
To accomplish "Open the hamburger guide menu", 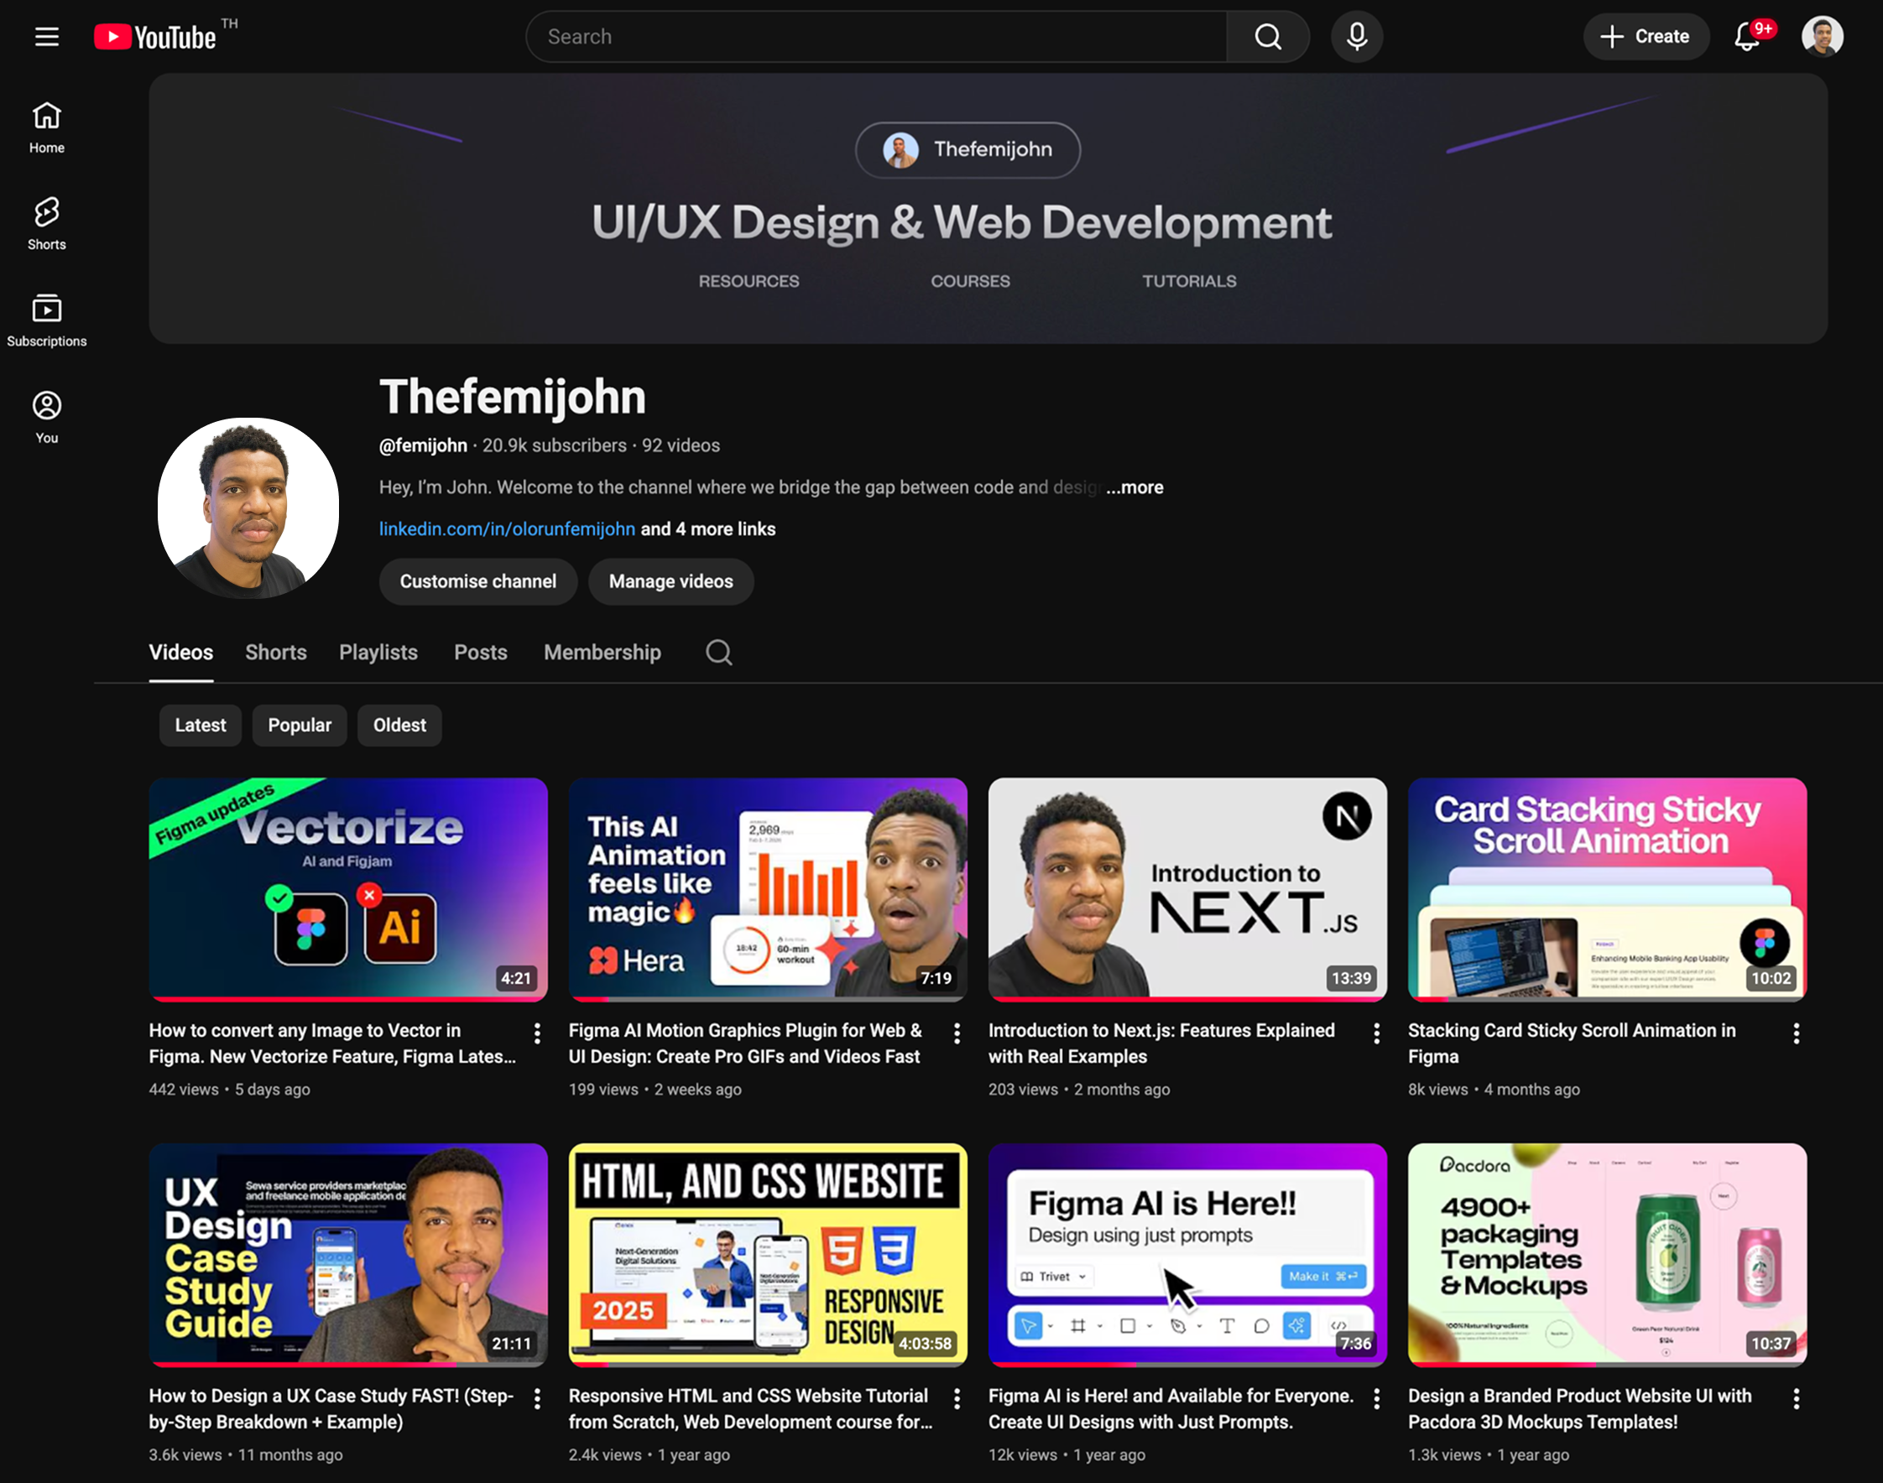I will pyautogui.click(x=47, y=36).
